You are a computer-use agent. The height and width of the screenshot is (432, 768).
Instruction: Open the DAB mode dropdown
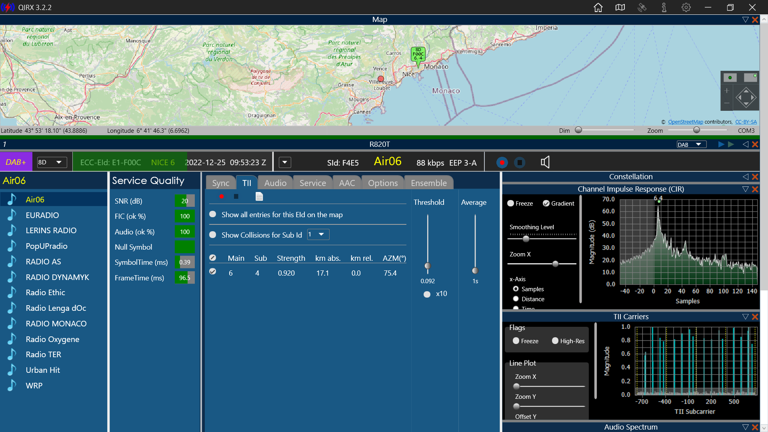point(691,144)
